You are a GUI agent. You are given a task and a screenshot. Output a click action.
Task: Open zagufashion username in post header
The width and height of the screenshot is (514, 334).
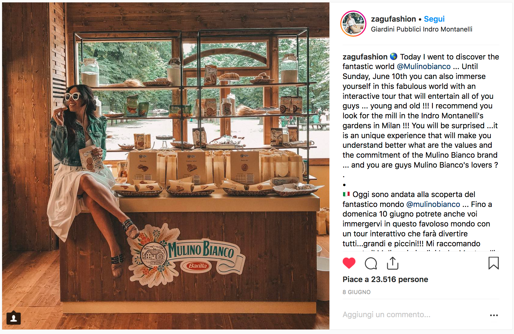(393, 19)
